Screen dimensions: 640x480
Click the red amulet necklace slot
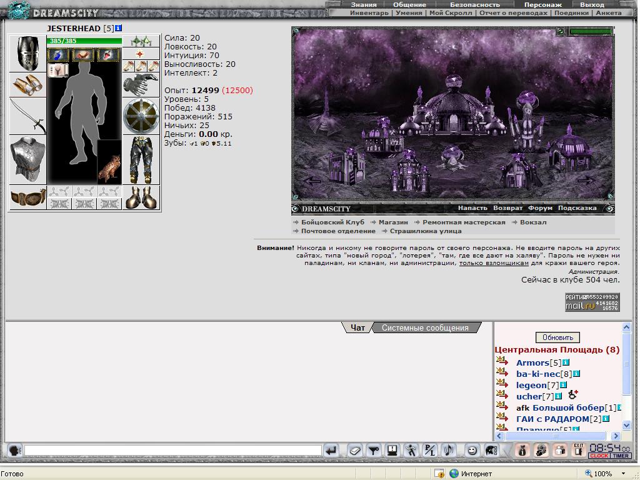141,54
